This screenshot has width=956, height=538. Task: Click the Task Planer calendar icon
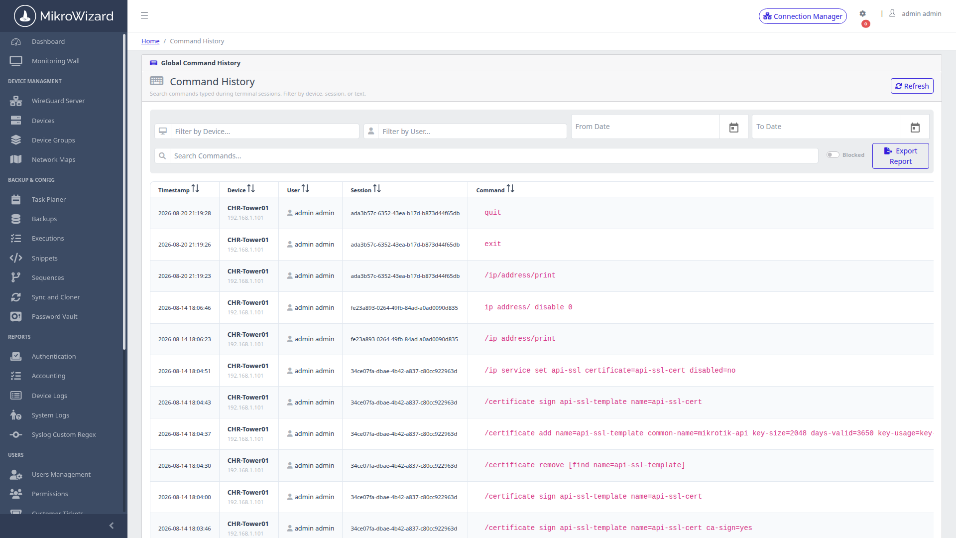coord(16,199)
